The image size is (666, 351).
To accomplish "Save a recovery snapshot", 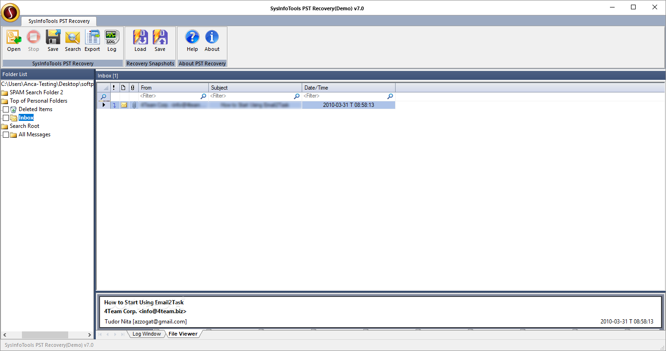I will (x=160, y=41).
